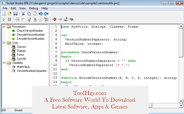Click 'SysUtils' in the uses clause
Image resolution: width=184 pixels, height=114 pixels.
79,27
